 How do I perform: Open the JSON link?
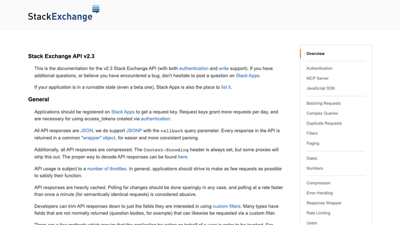pos(86,130)
